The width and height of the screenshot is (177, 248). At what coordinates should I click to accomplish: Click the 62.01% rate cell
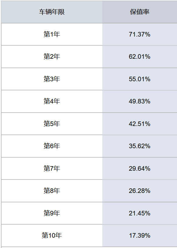point(140,57)
